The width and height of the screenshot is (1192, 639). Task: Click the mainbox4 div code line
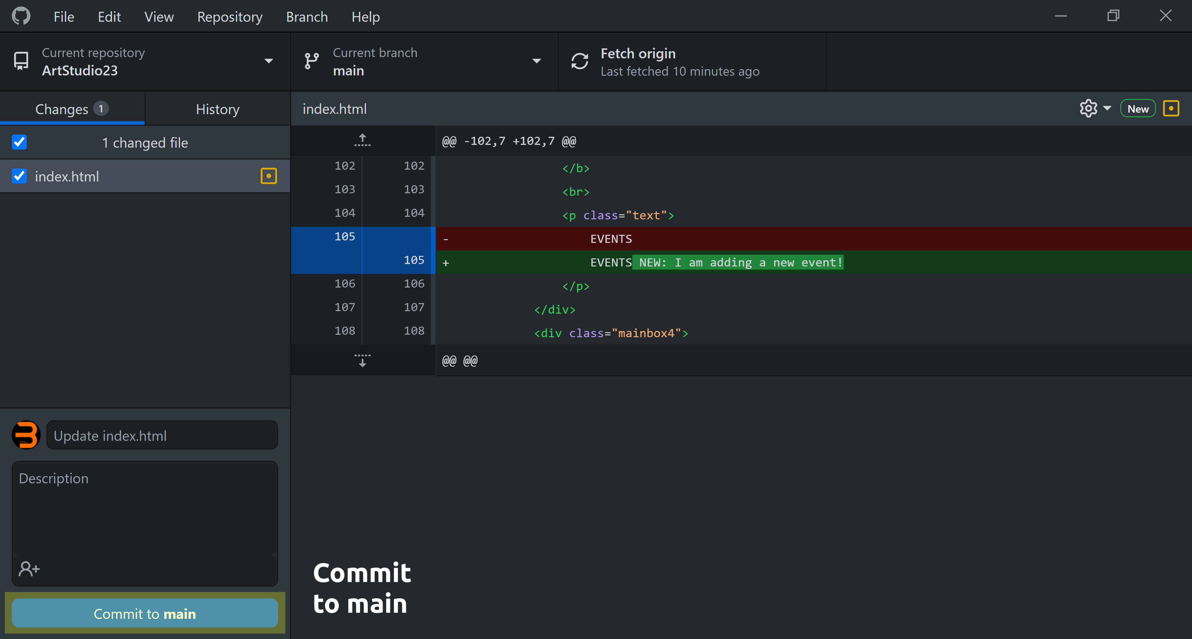click(611, 333)
